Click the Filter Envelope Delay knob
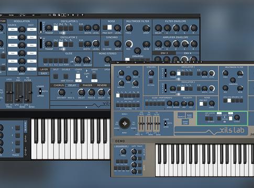The image size is (254, 188). (158, 28)
